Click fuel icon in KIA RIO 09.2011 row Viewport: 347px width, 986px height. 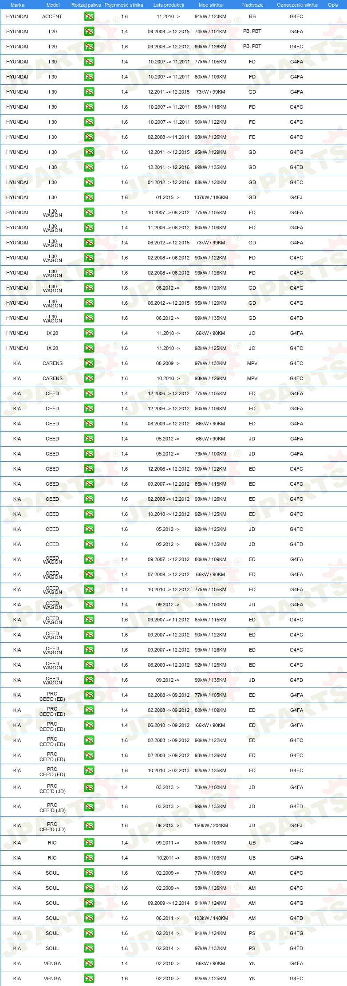tap(89, 843)
